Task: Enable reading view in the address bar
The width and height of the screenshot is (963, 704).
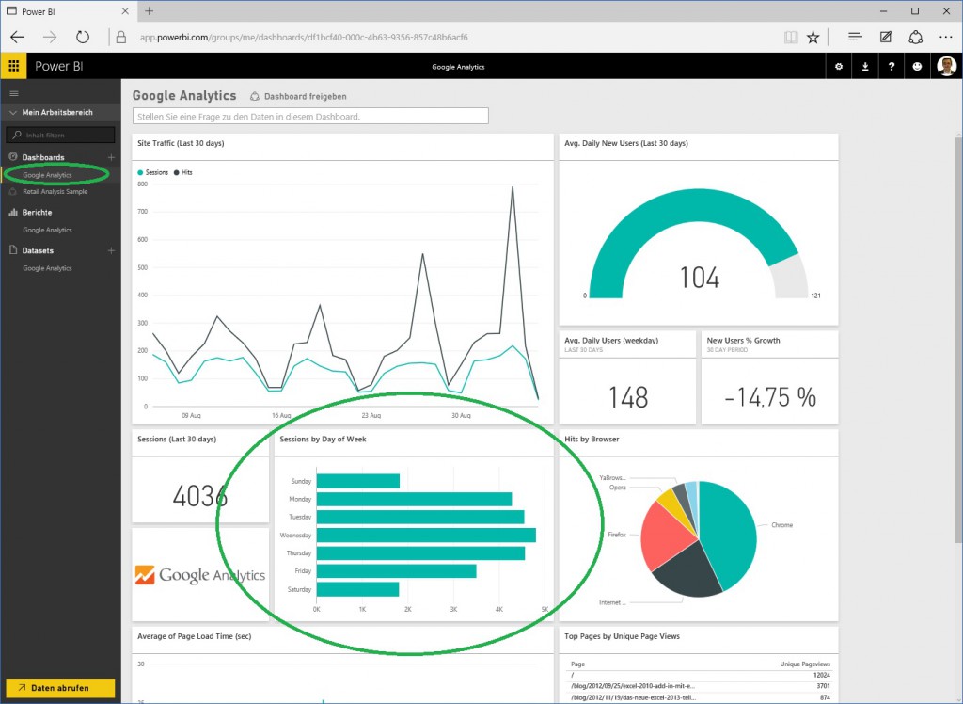Action: tap(790, 37)
